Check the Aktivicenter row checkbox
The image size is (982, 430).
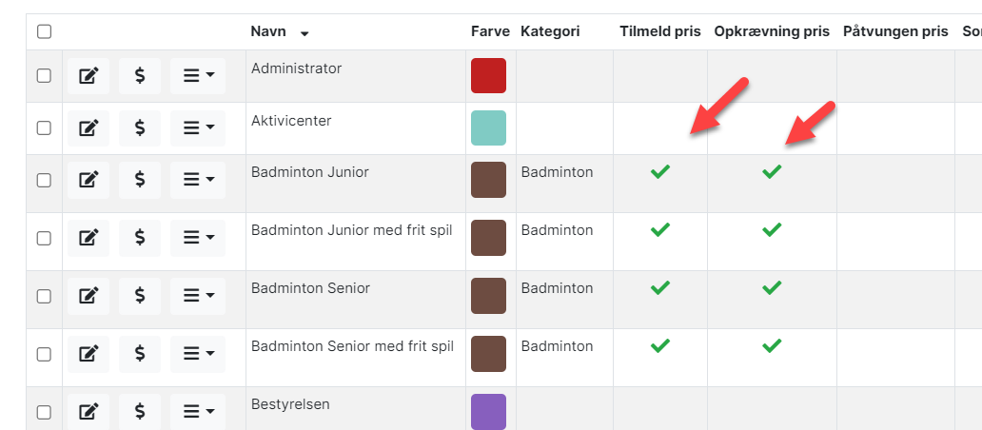tap(44, 127)
